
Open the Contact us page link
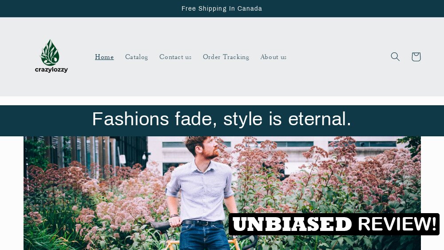(175, 57)
